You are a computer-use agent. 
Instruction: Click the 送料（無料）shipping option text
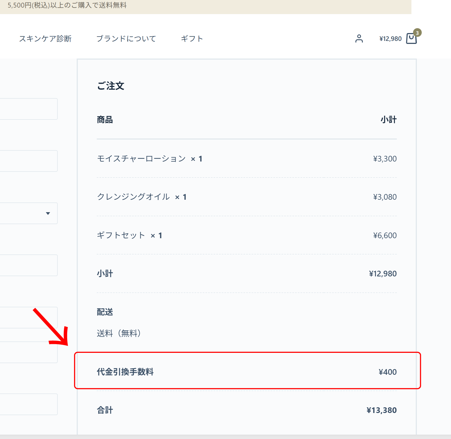click(119, 333)
